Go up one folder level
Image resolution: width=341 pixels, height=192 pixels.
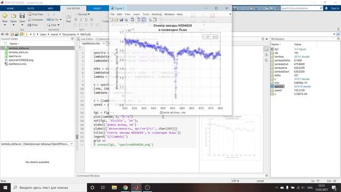(12, 34)
